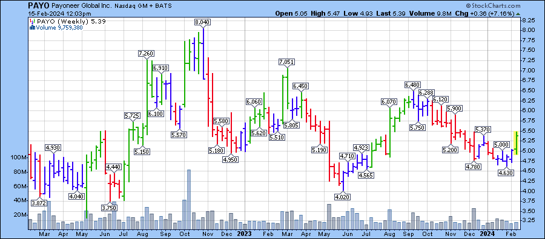This screenshot has width=545, height=239.
Task: Click the 15-Feb-2024 12:03pm timestamp
Action: click(60, 14)
